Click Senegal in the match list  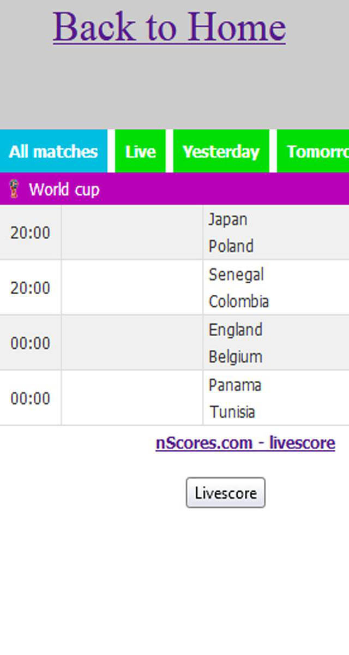click(x=236, y=274)
